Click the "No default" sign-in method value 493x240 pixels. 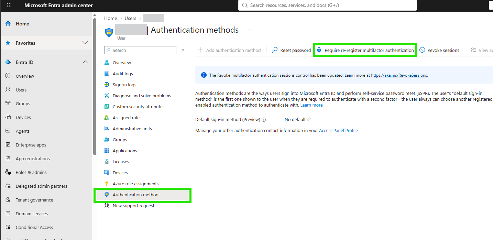point(295,120)
